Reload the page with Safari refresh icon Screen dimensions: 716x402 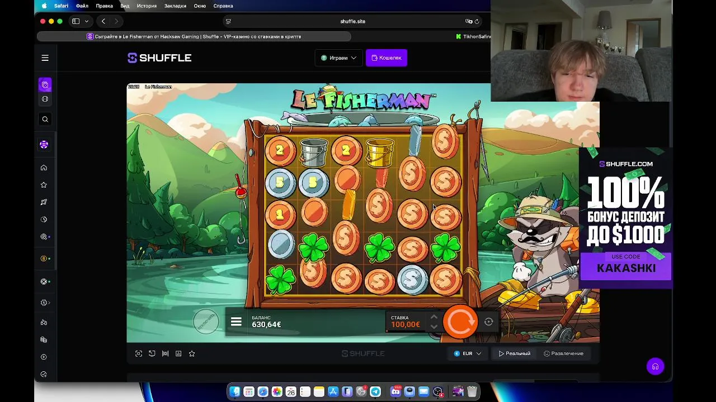point(477,21)
